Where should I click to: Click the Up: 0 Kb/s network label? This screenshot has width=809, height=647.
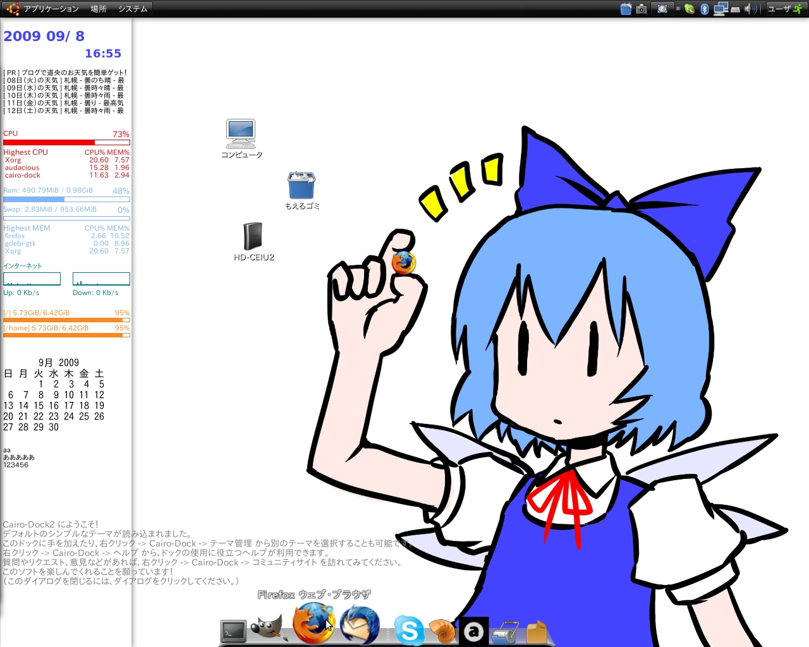pyautogui.click(x=21, y=293)
